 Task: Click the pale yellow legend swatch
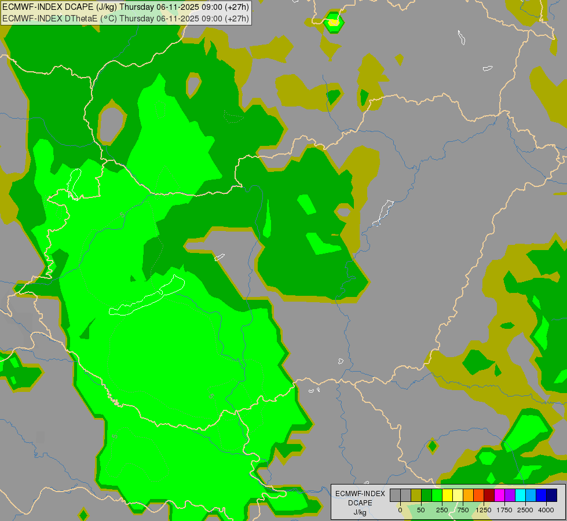click(458, 496)
